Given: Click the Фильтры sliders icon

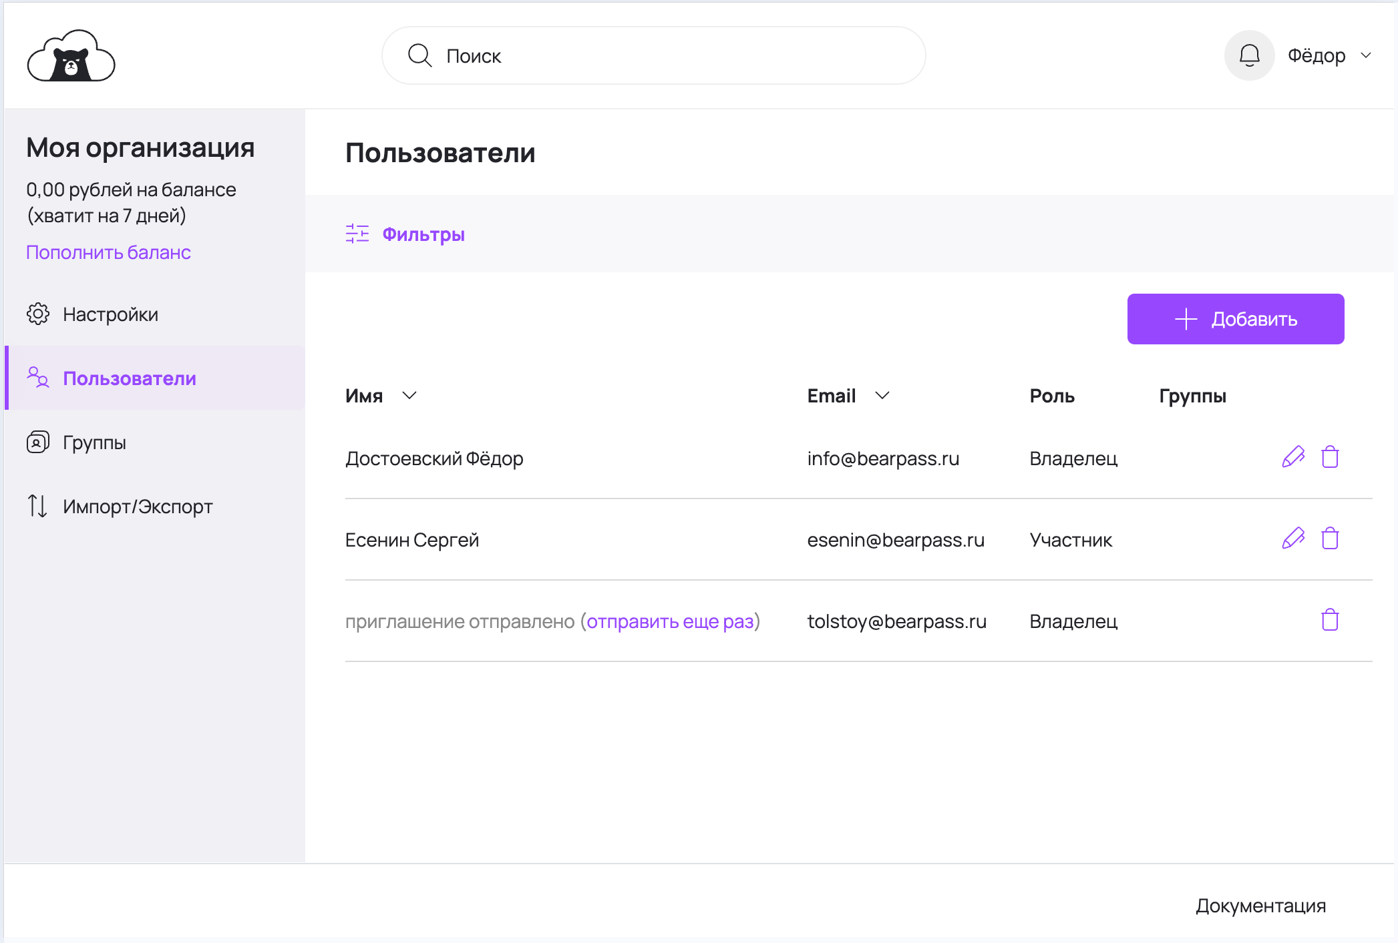Looking at the screenshot, I should (357, 234).
